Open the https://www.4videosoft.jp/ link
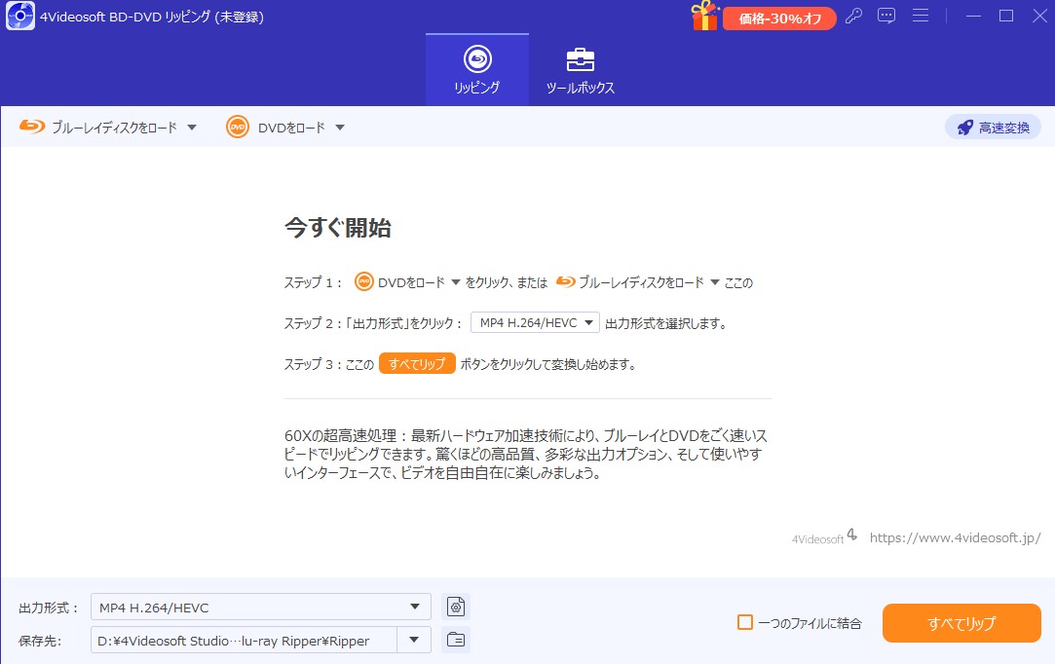Viewport: 1055px width, 664px height. click(x=956, y=537)
